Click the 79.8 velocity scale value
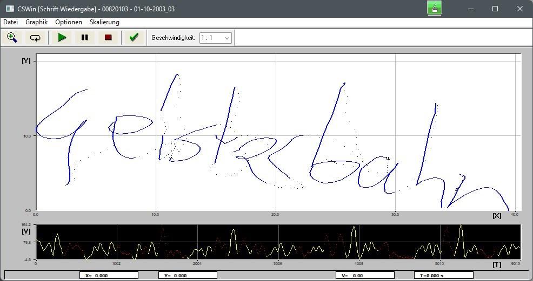The width and height of the screenshot is (533, 281). click(x=27, y=242)
